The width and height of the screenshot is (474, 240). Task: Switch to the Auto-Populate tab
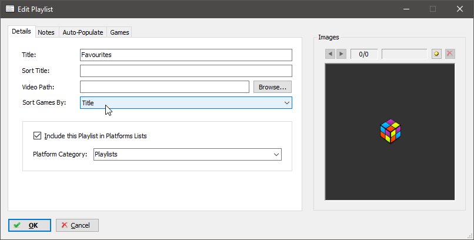[83, 32]
